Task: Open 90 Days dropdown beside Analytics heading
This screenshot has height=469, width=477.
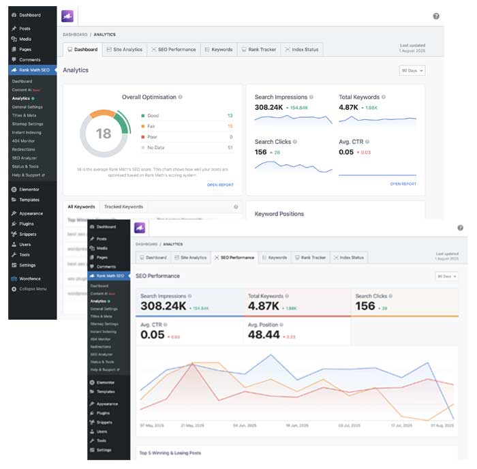Action: [x=412, y=70]
